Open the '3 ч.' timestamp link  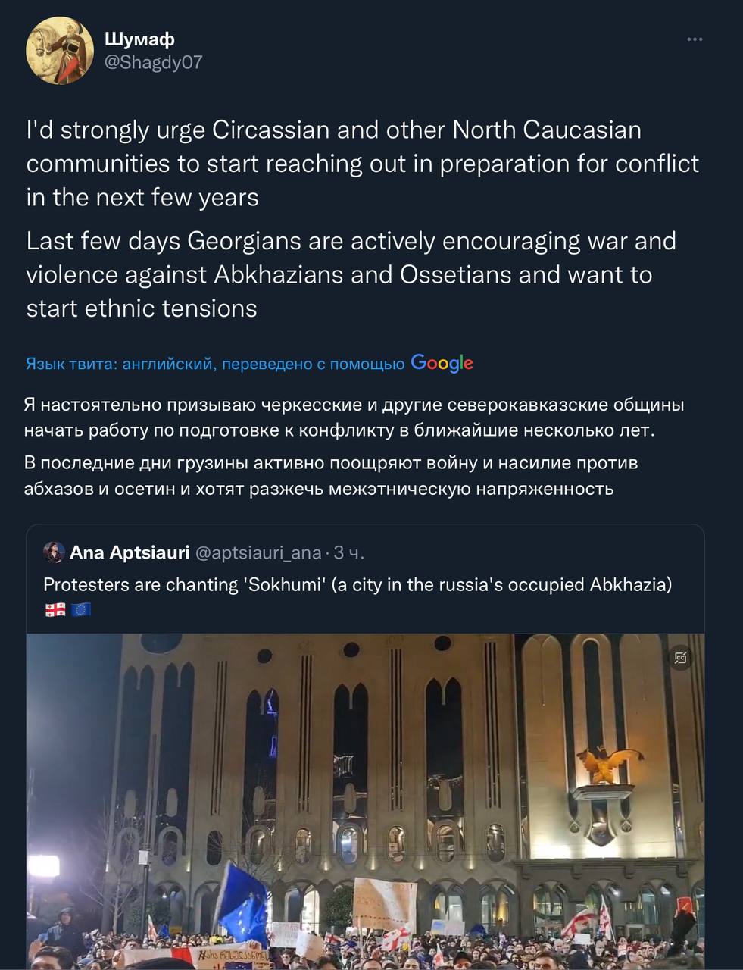pos(349,552)
